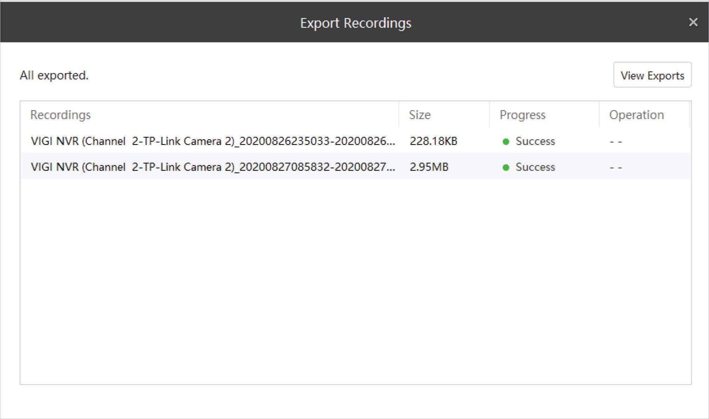Select the 20200826235033 recording row
Viewport: 709px width, 419px height.
click(213, 141)
